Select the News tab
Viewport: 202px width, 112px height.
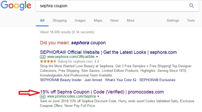(114, 20)
